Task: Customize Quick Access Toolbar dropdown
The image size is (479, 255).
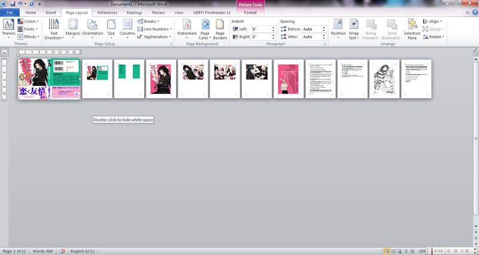Action: pos(40,4)
